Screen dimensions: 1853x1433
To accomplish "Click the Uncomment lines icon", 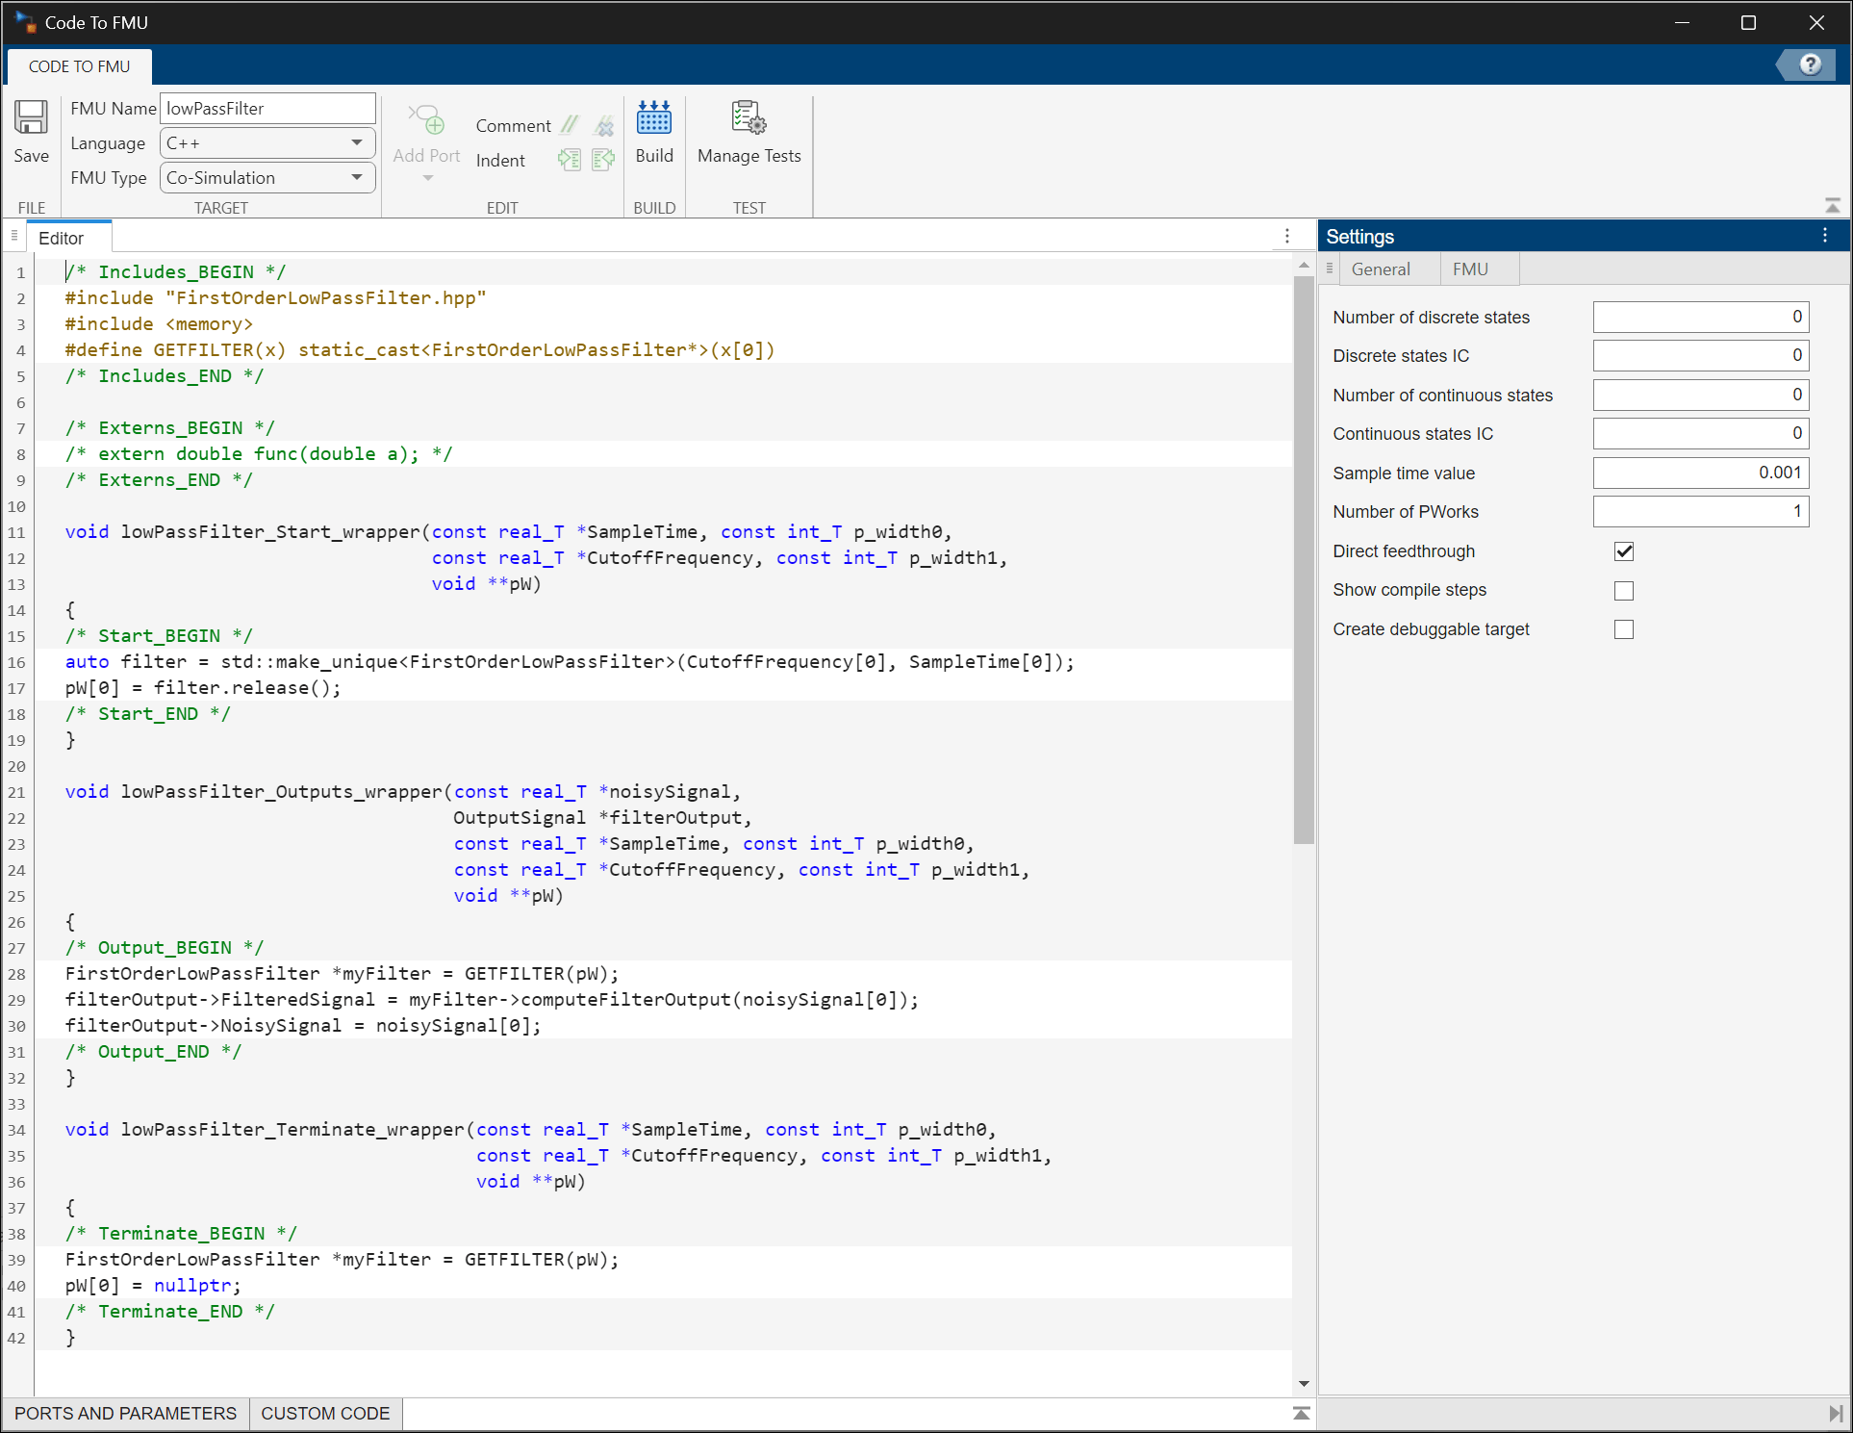I will coord(604,125).
